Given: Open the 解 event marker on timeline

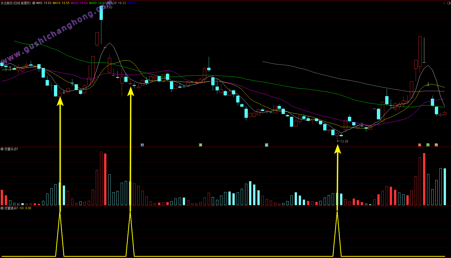Looking at the screenshot, I should [x=266, y=145].
